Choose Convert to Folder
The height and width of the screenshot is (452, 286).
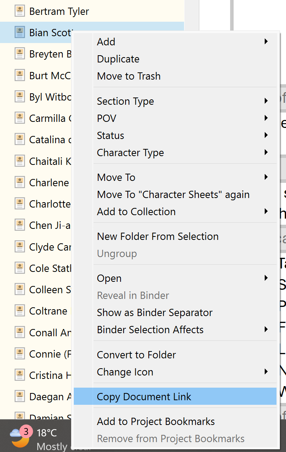click(137, 355)
